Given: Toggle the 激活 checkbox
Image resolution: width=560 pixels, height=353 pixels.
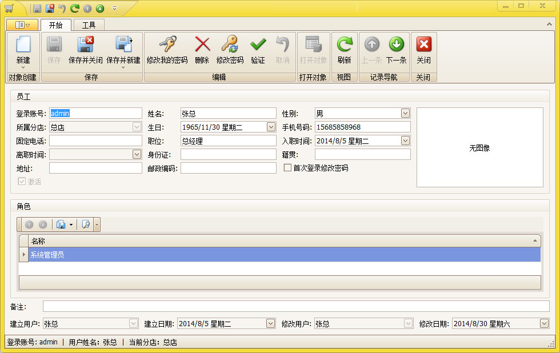Looking at the screenshot, I should 22,181.
